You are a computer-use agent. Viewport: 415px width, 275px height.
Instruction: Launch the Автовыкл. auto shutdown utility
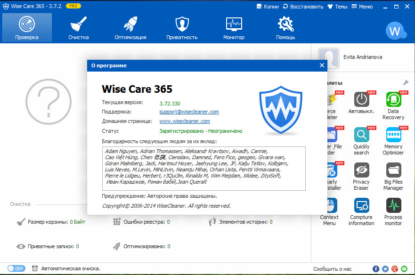[361, 103]
